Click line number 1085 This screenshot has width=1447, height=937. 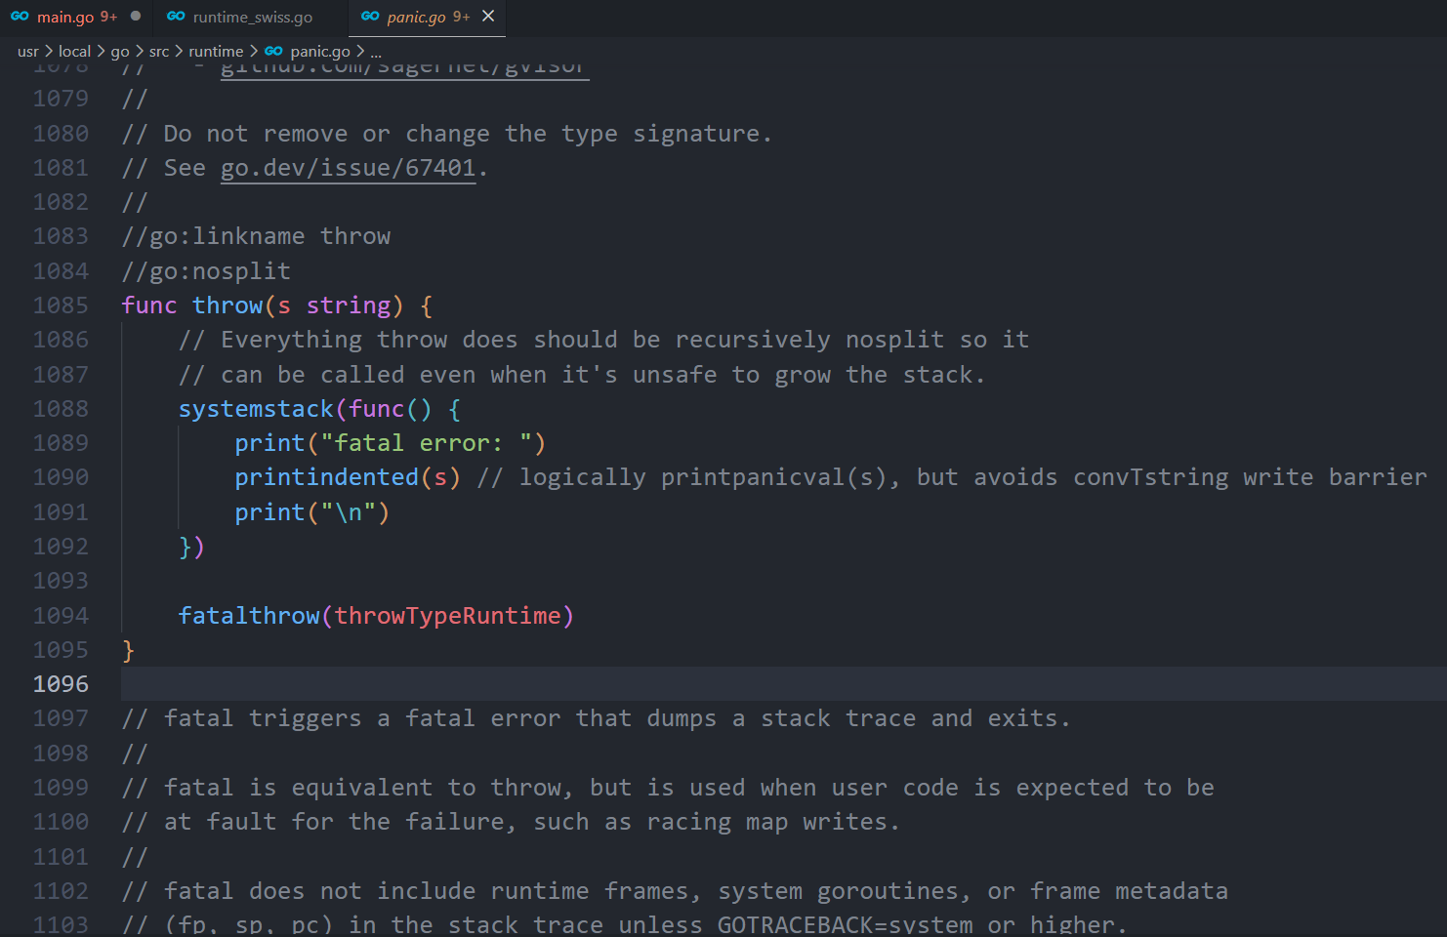pyautogui.click(x=61, y=306)
